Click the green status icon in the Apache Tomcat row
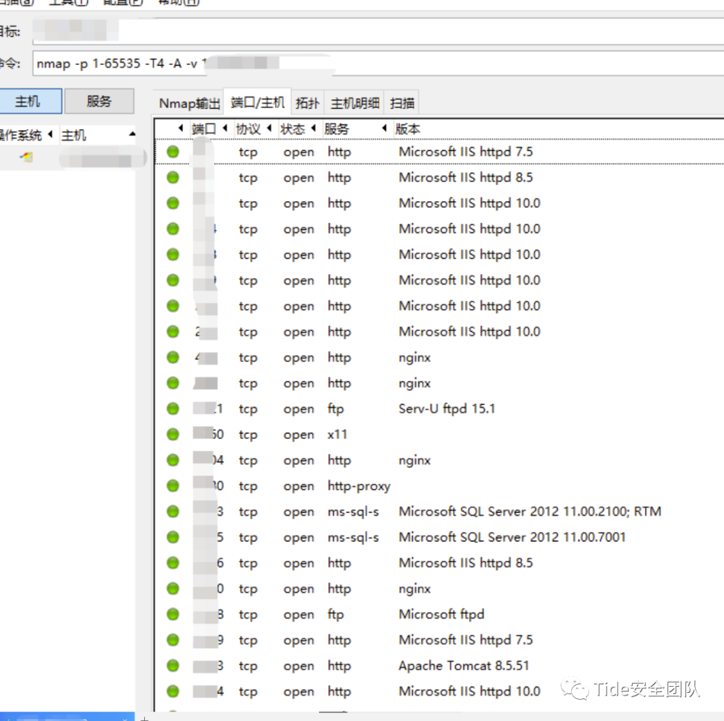This screenshot has width=724, height=721. point(173,665)
